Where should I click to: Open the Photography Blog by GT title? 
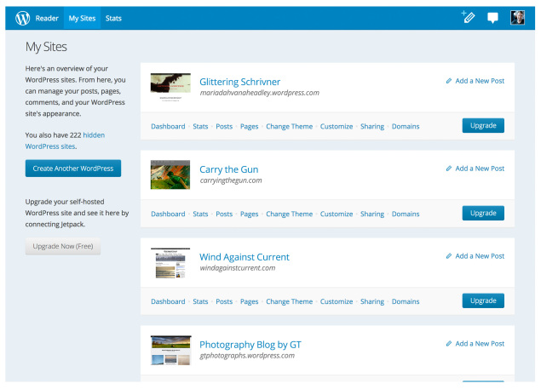250,345
